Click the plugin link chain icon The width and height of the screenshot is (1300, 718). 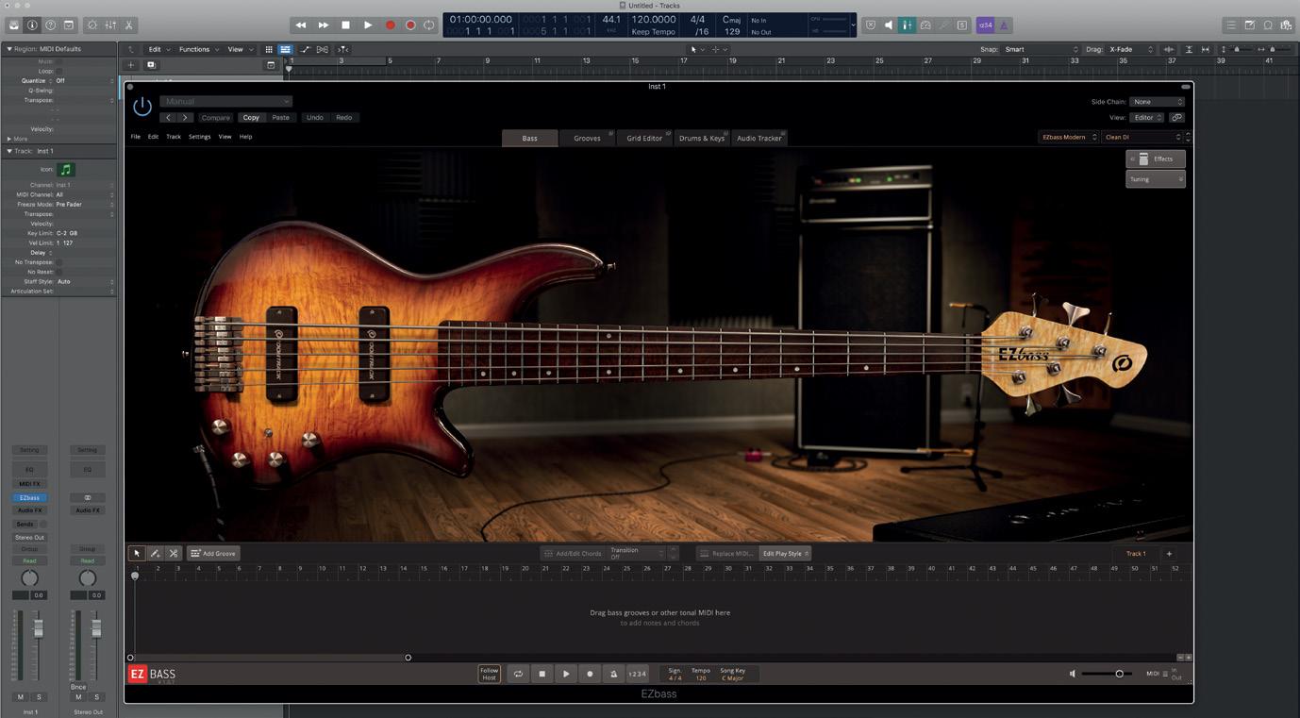(x=1176, y=118)
